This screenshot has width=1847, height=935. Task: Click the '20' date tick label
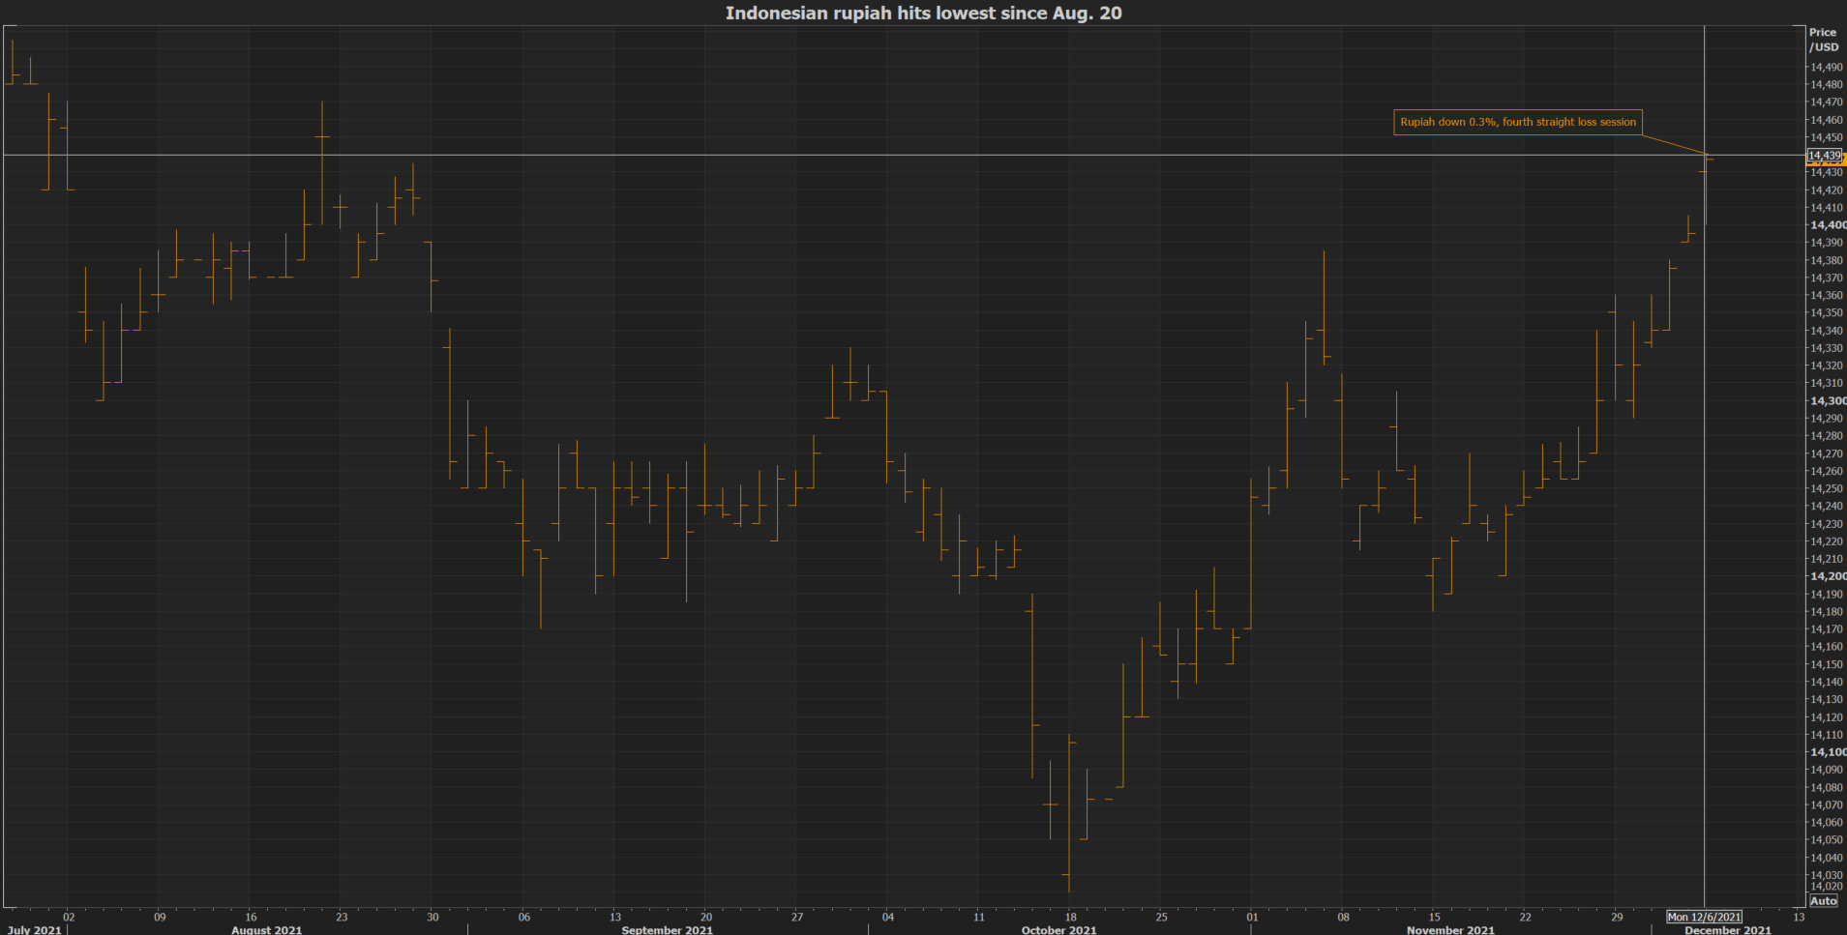pos(706,917)
